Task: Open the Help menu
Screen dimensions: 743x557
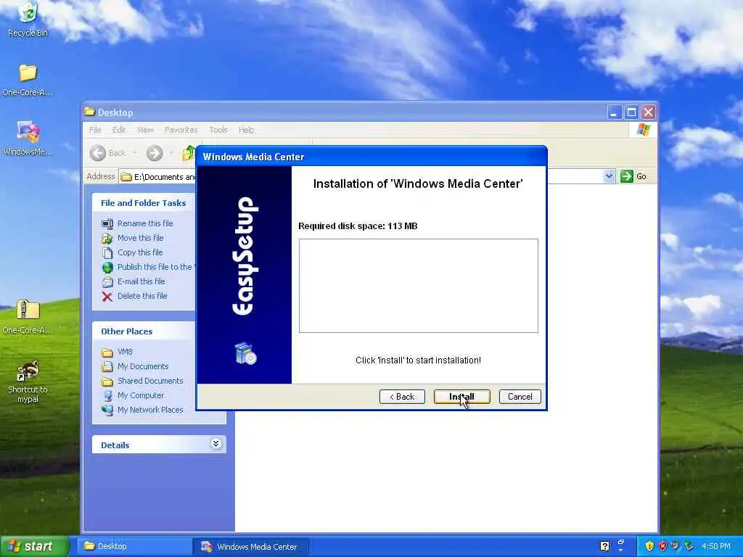Action: 247,130
